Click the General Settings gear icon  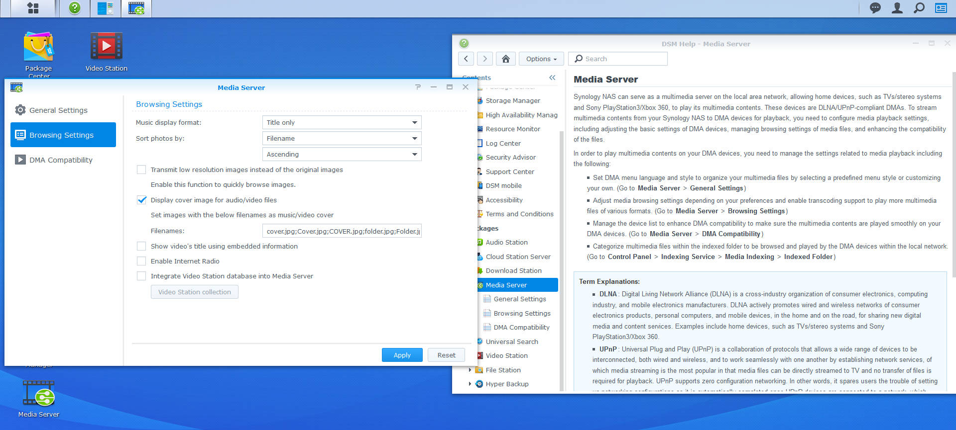(x=20, y=110)
